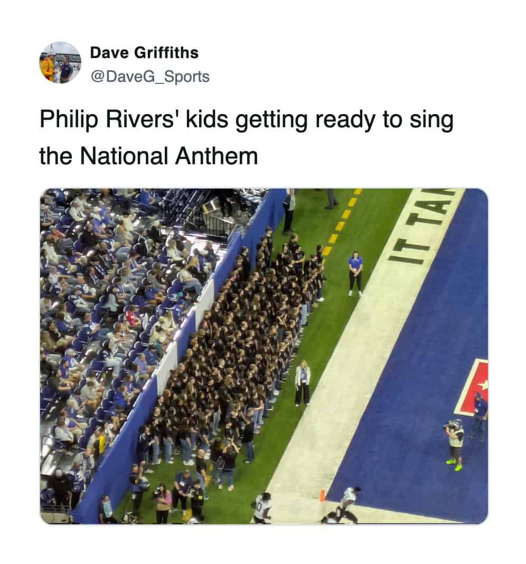Open the @DaveG_Sports handle link

point(150,76)
